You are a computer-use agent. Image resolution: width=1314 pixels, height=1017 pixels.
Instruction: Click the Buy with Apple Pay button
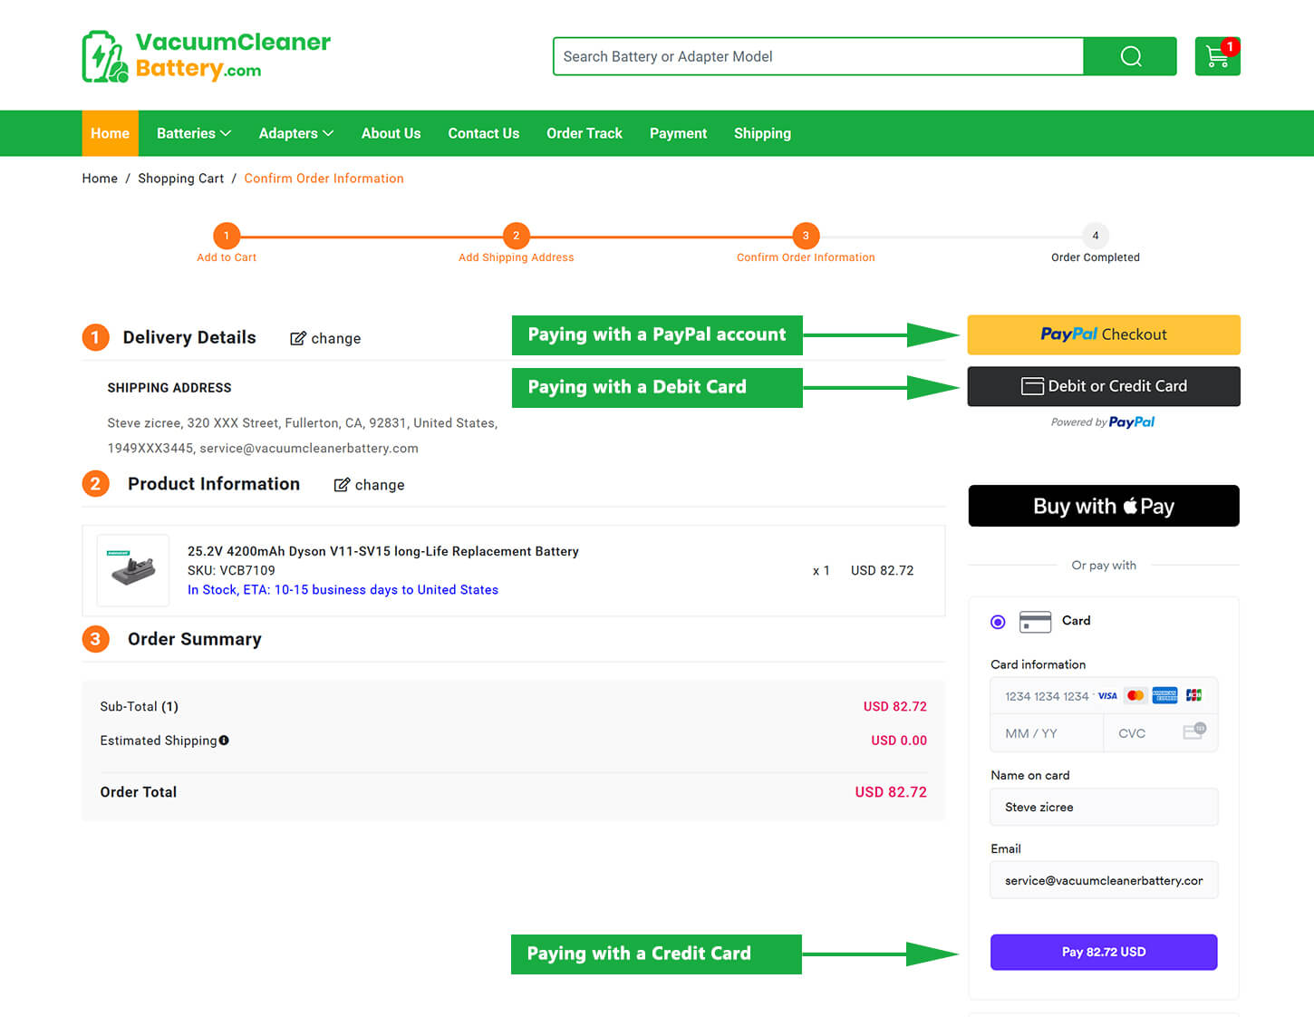tap(1103, 506)
